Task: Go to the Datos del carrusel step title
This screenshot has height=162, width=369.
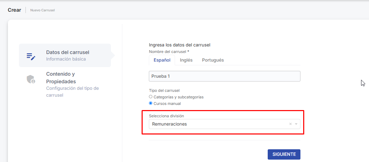Action: (x=68, y=52)
